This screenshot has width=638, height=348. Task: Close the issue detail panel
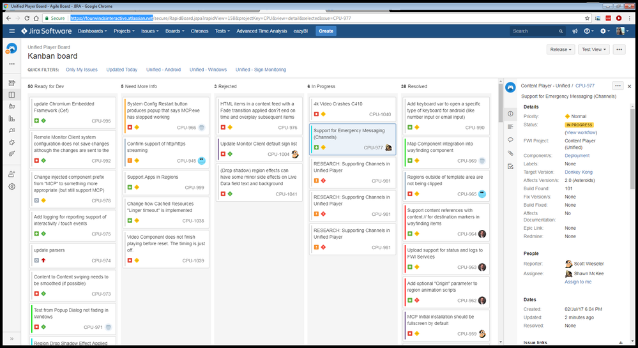point(630,86)
